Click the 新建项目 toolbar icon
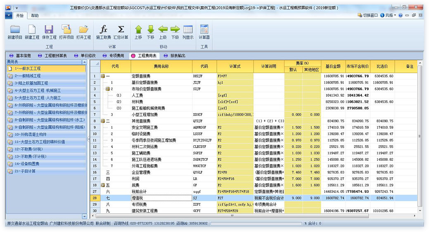This screenshot has width=429, height=232. pyautogui.click(x=15, y=29)
